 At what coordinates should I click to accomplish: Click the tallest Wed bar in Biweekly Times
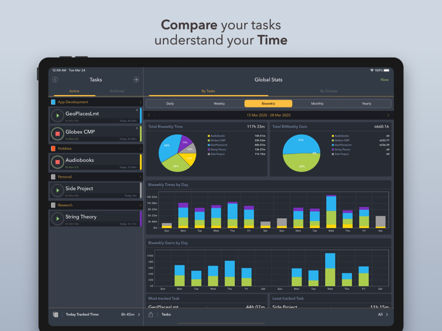click(x=331, y=211)
